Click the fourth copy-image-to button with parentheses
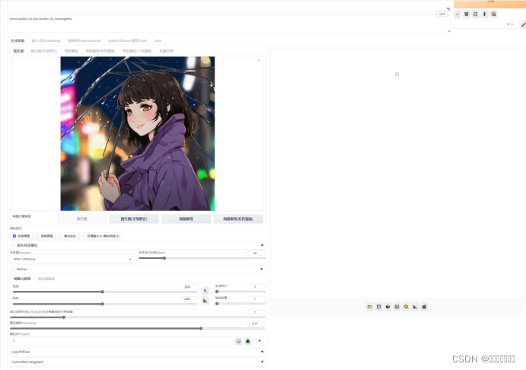 pos(238,219)
